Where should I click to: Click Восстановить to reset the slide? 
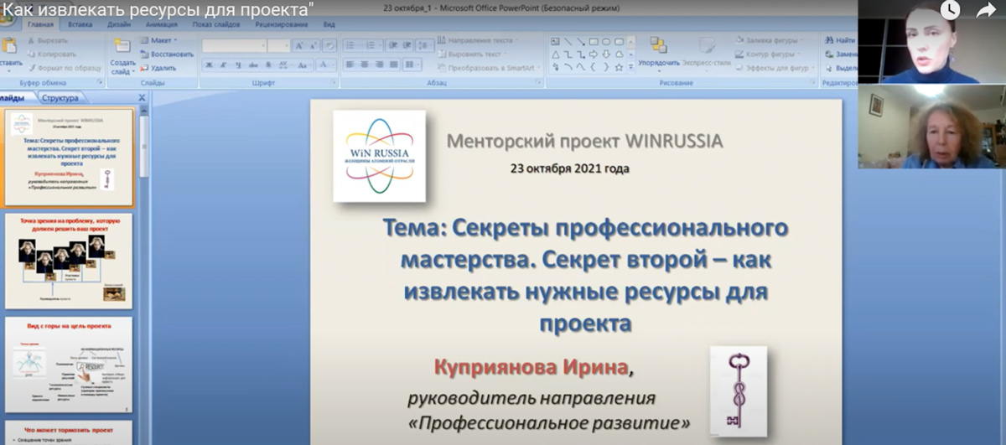(x=166, y=54)
